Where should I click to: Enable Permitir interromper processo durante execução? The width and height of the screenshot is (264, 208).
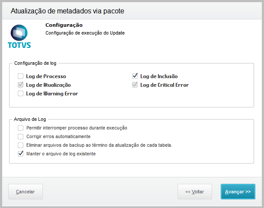tap(20, 128)
